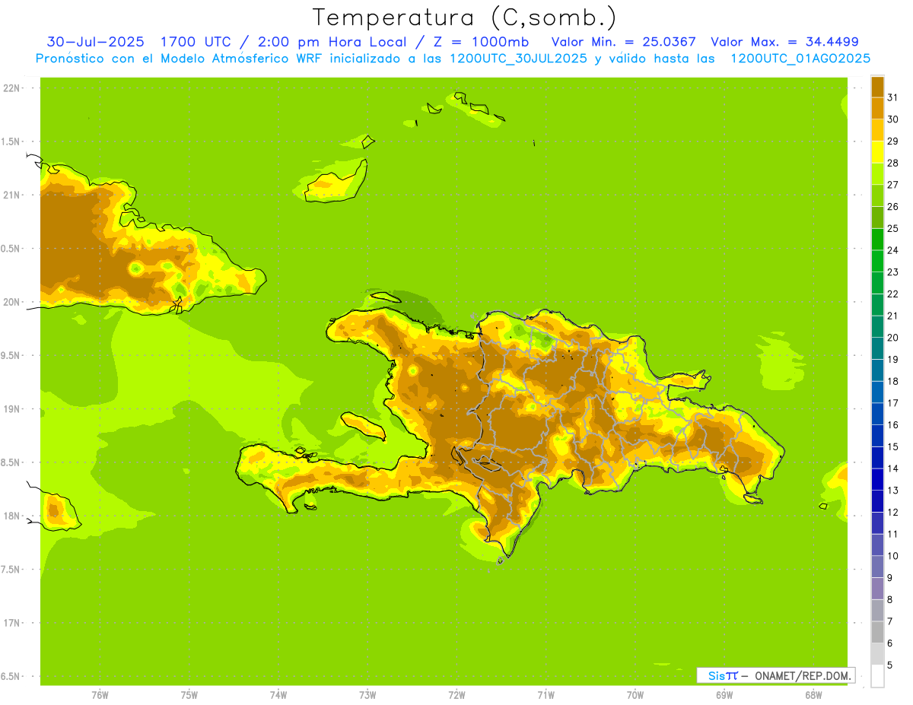The height and width of the screenshot is (705, 913).
Task: Click the colorbar label '25'
Action: click(892, 228)
